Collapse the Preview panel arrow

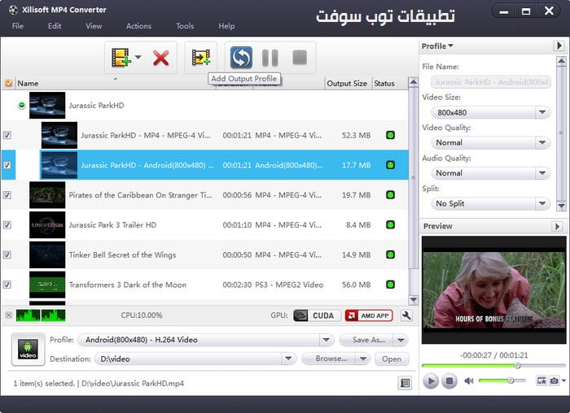pos(557,227)
